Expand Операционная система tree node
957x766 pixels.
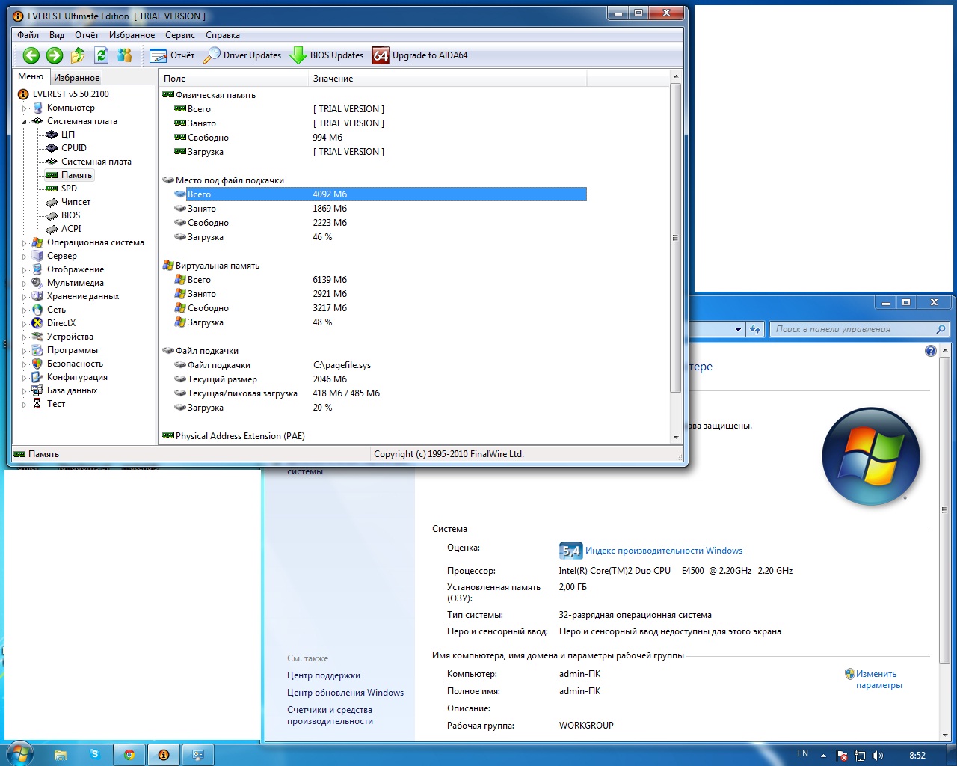[24, 243]
